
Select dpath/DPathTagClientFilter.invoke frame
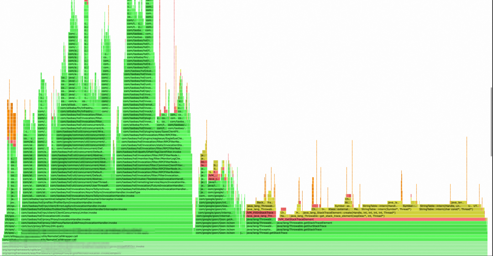click(154, 152)
